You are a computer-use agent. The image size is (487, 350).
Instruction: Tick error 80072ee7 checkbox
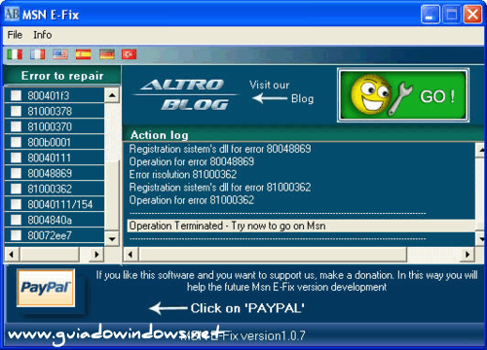pos(16,235)
